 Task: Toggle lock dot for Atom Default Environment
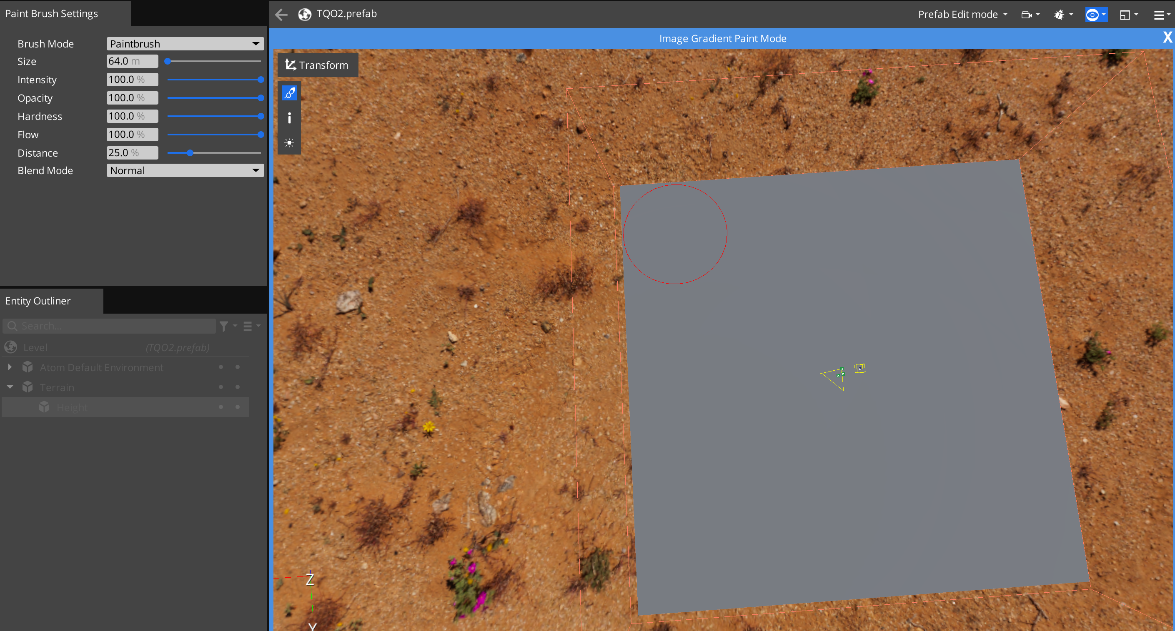coord(238,367)
